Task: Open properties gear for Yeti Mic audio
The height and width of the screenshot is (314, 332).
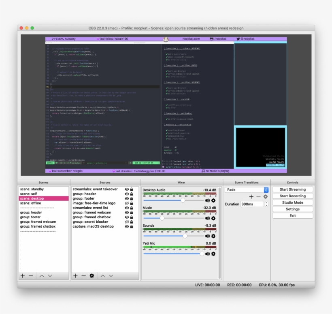Action: (213, 254)
